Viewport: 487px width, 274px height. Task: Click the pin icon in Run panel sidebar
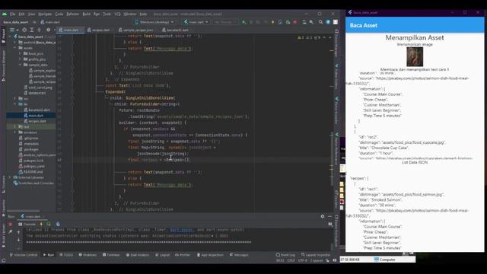10,231
